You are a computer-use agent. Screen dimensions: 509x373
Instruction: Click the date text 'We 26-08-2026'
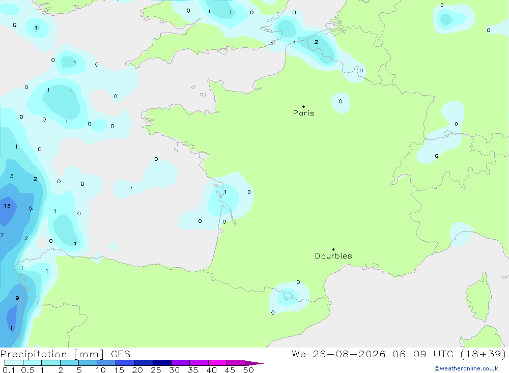pos(338,354)
